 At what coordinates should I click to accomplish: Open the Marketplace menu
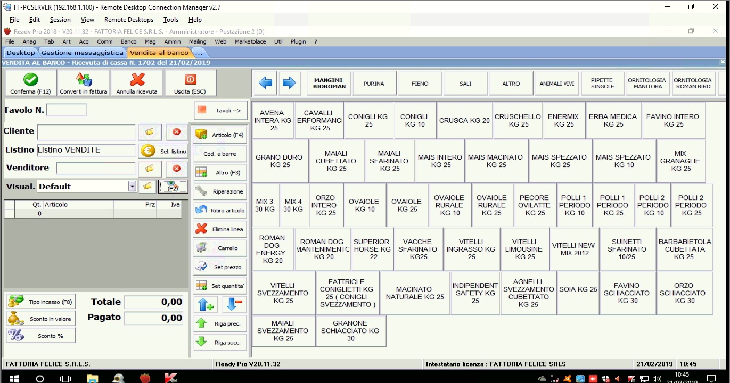click(x=250, y=41)
